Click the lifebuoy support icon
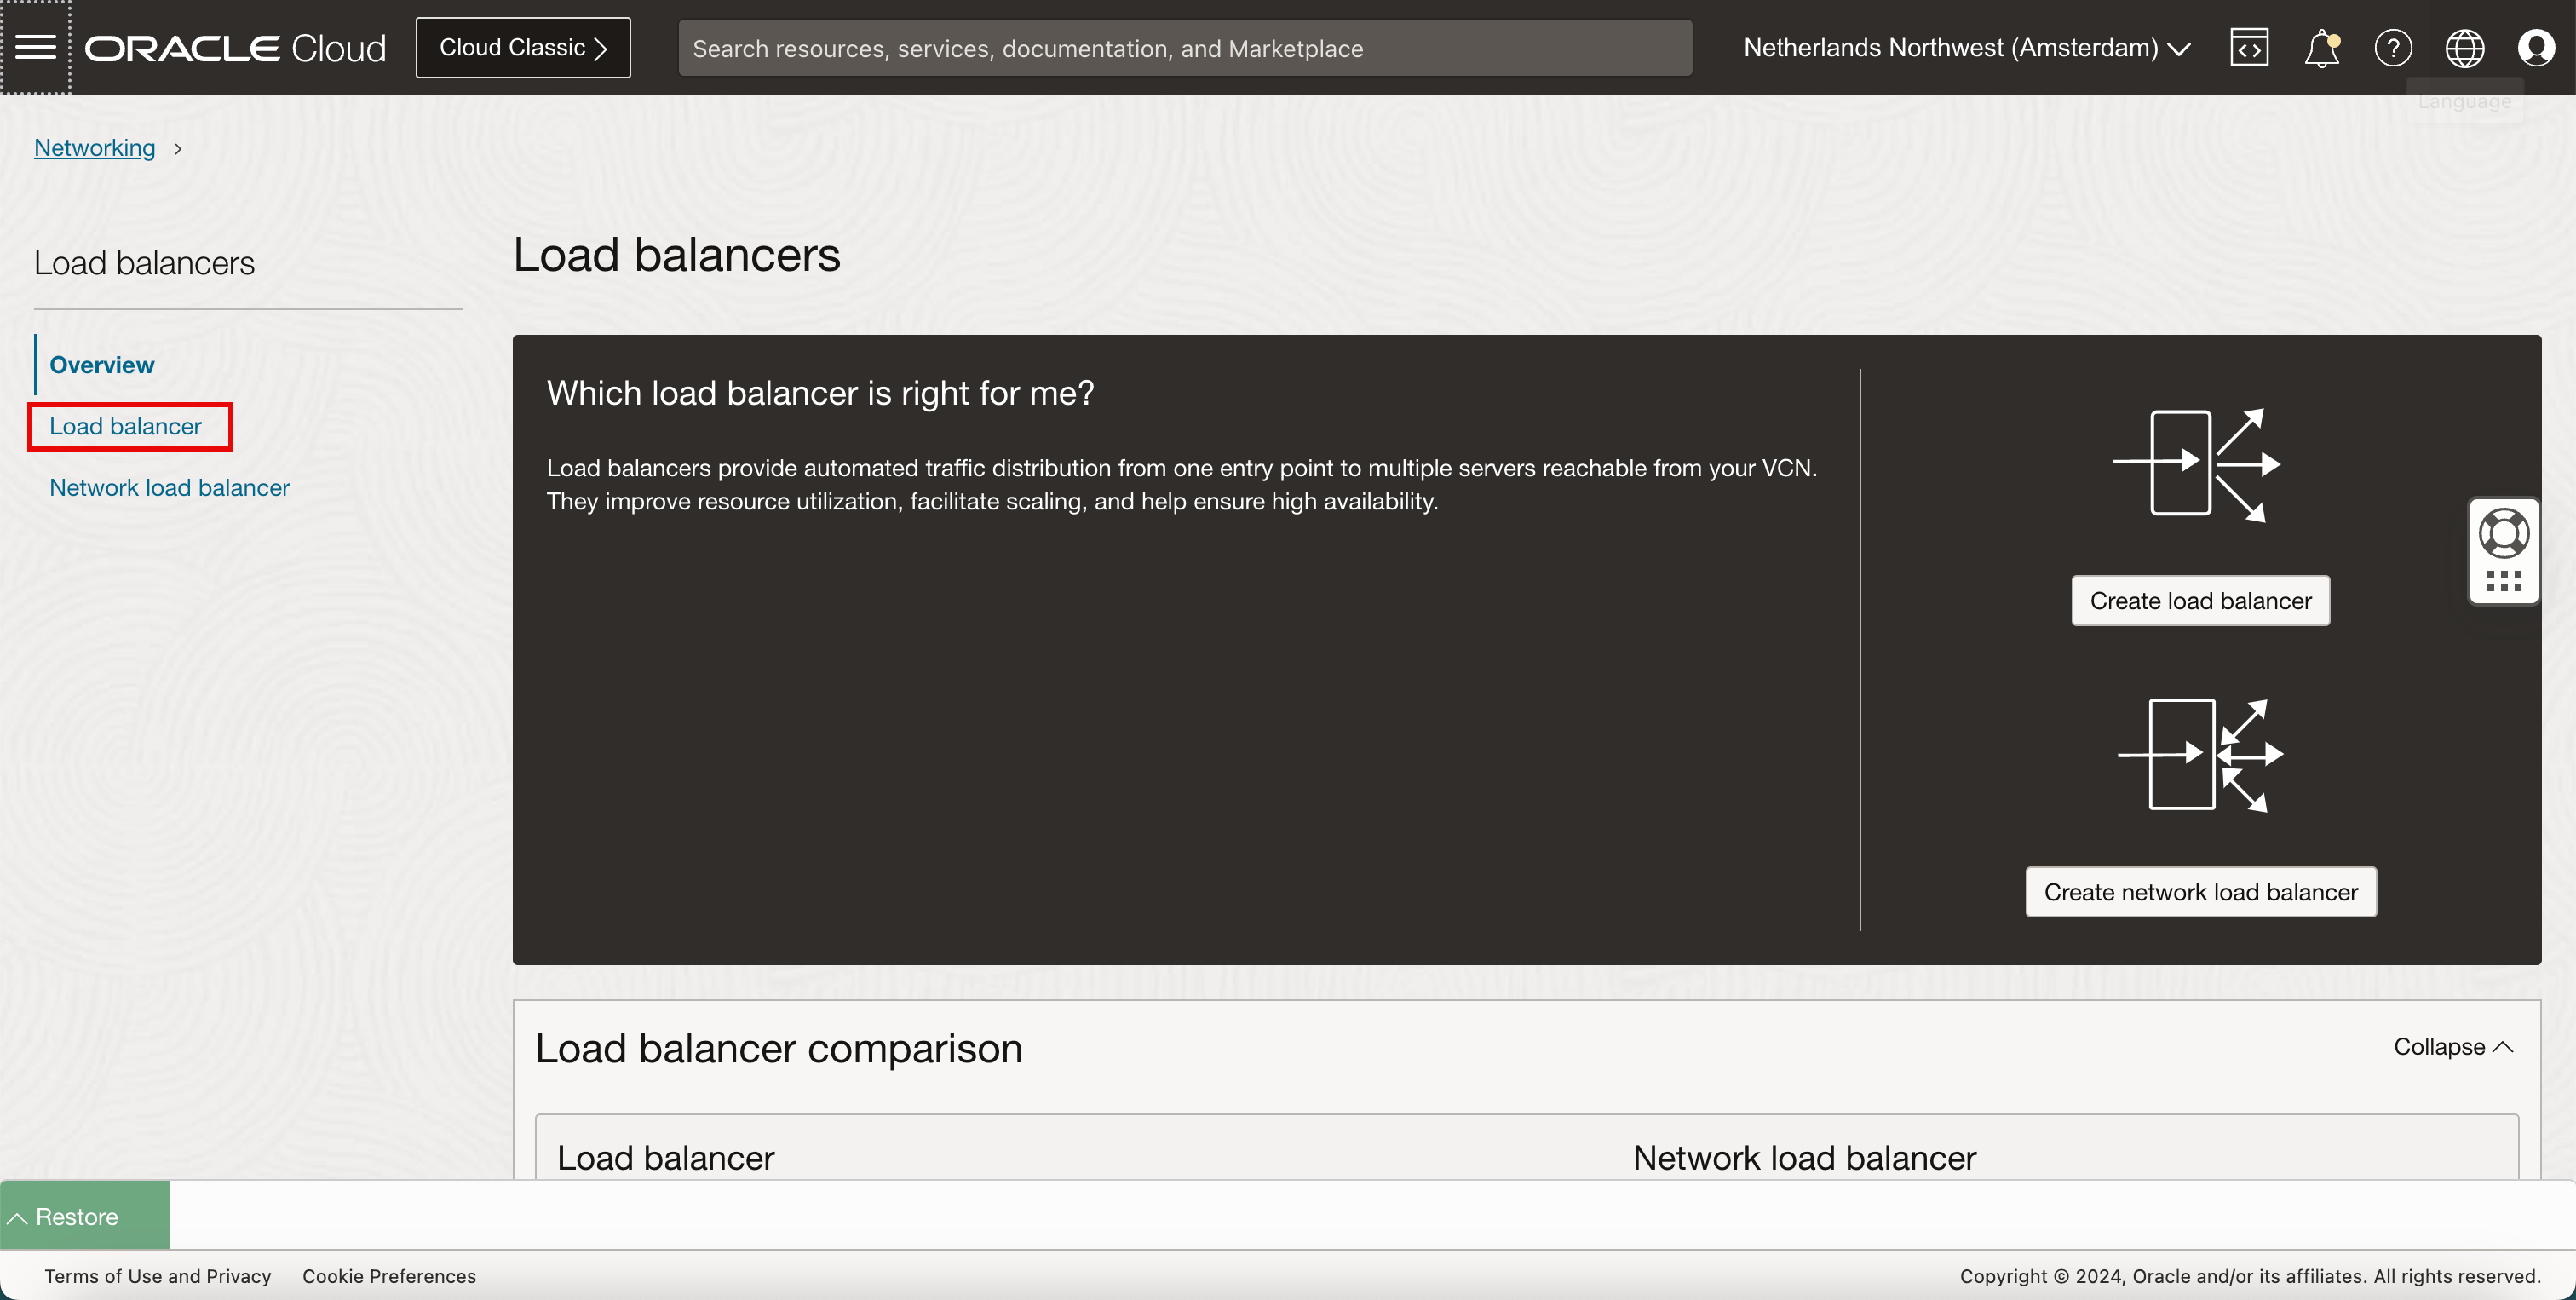The height and width of the screenshot is (1300, 2576). (2504, 533)
